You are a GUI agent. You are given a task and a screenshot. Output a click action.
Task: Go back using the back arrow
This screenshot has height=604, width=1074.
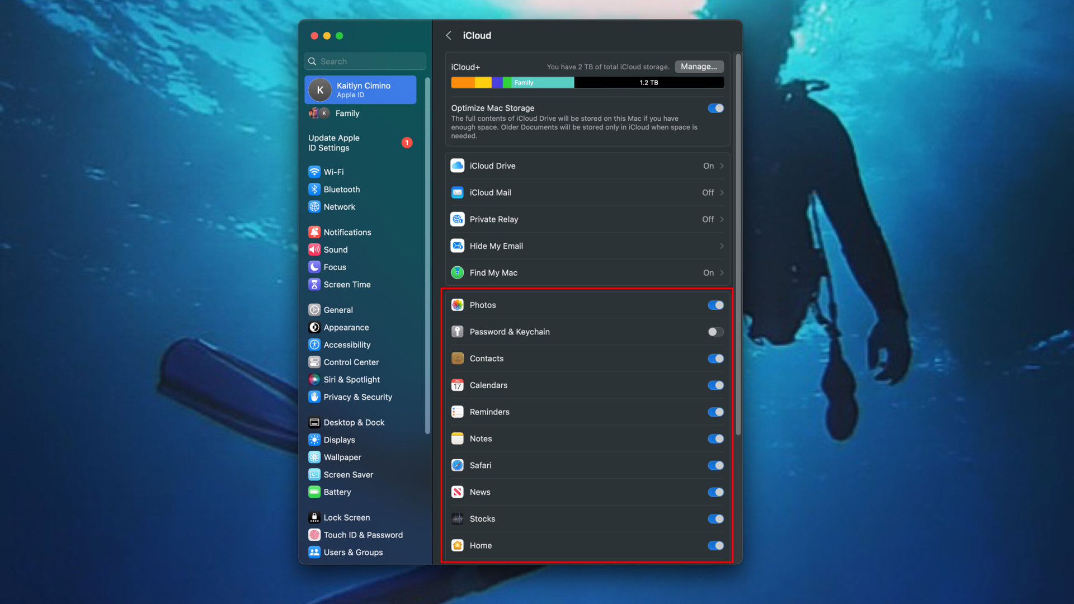pyautogui.click(x=449, y=35)
